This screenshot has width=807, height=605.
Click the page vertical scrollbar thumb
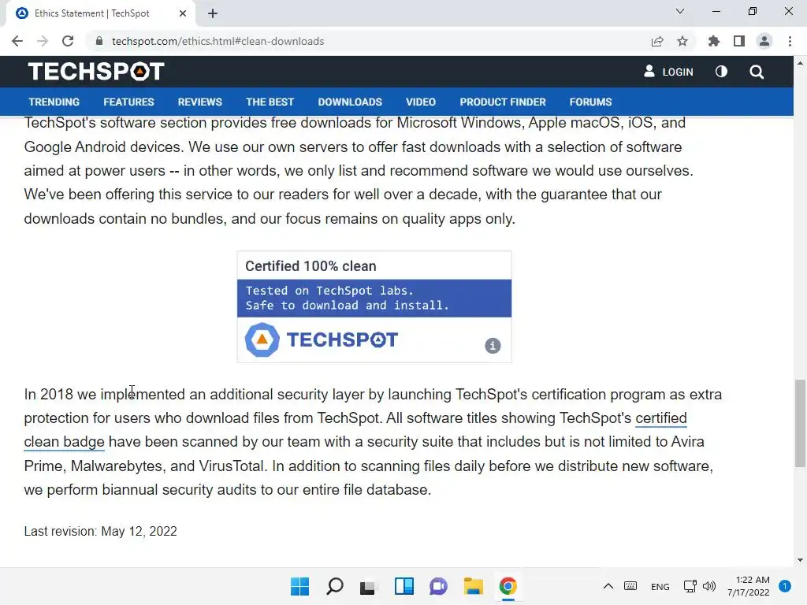(x=800, y=423)
